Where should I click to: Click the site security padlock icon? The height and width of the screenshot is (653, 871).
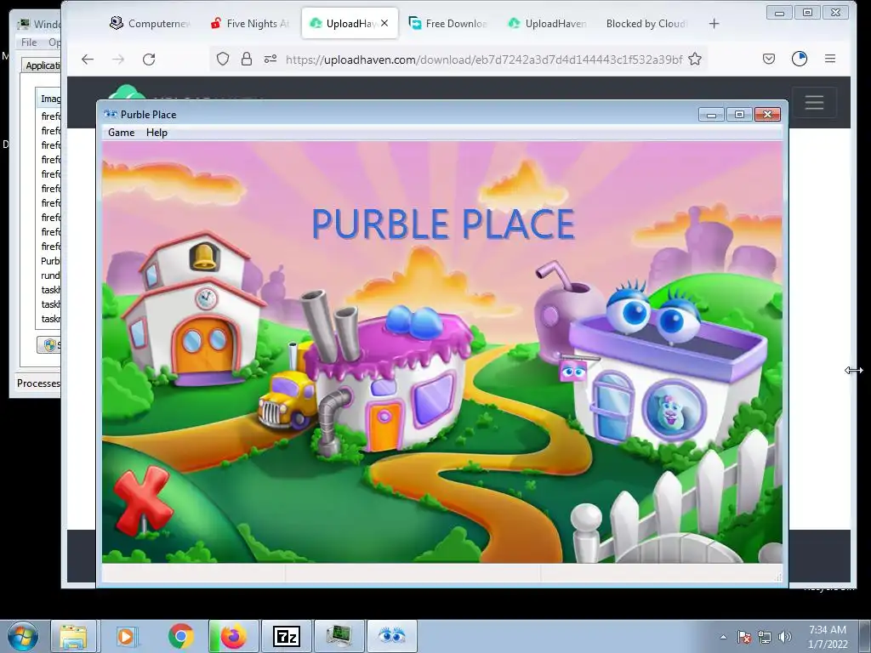pos(247,59)
